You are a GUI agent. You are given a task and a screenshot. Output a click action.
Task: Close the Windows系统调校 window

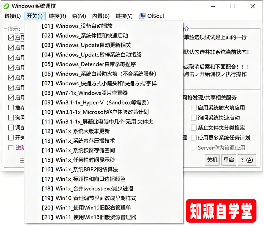(252, 6)
